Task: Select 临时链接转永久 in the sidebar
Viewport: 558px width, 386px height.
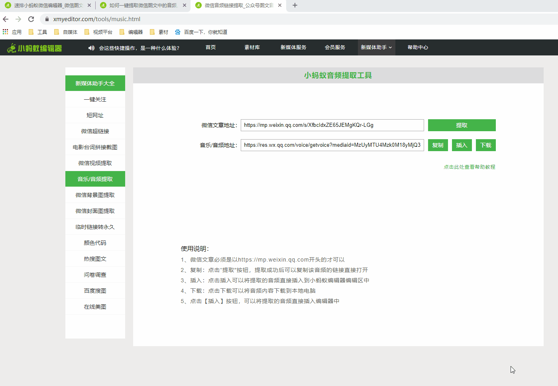Action: pyautogui.click(x=95, y=227)
